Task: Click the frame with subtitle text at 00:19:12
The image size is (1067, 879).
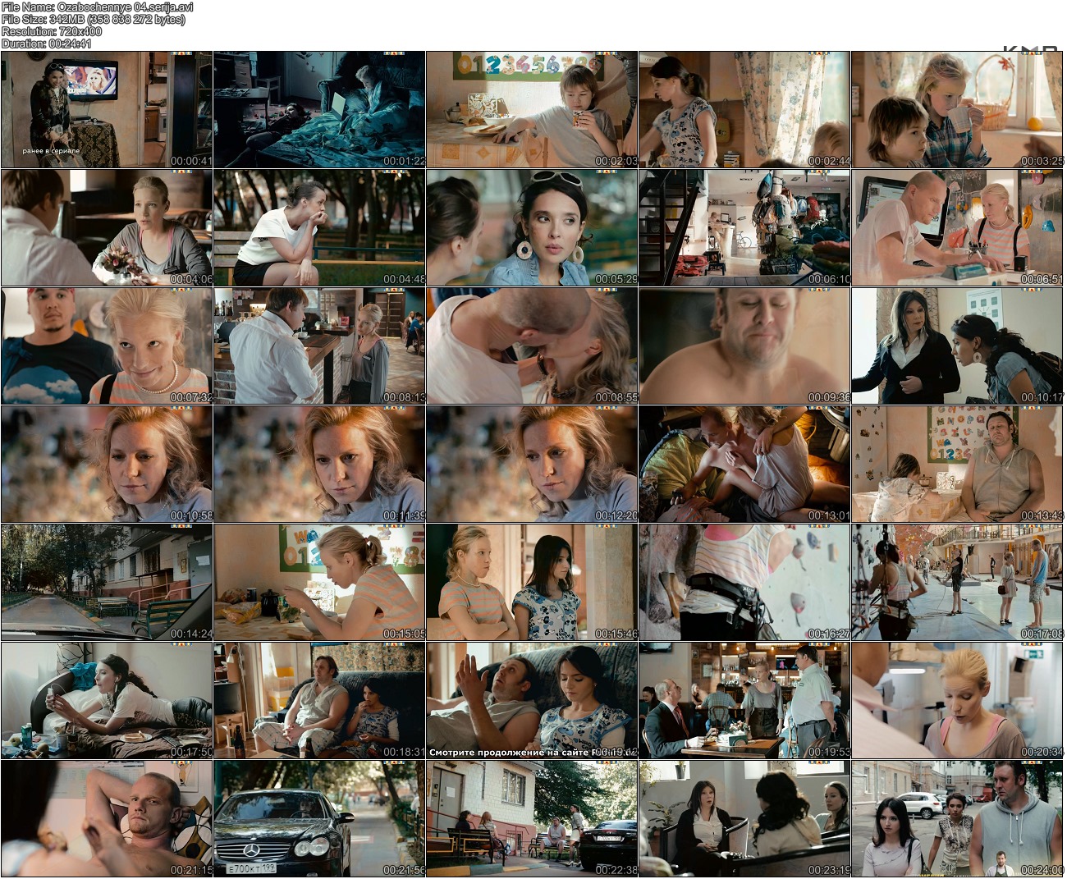Action: pos(532,701)
